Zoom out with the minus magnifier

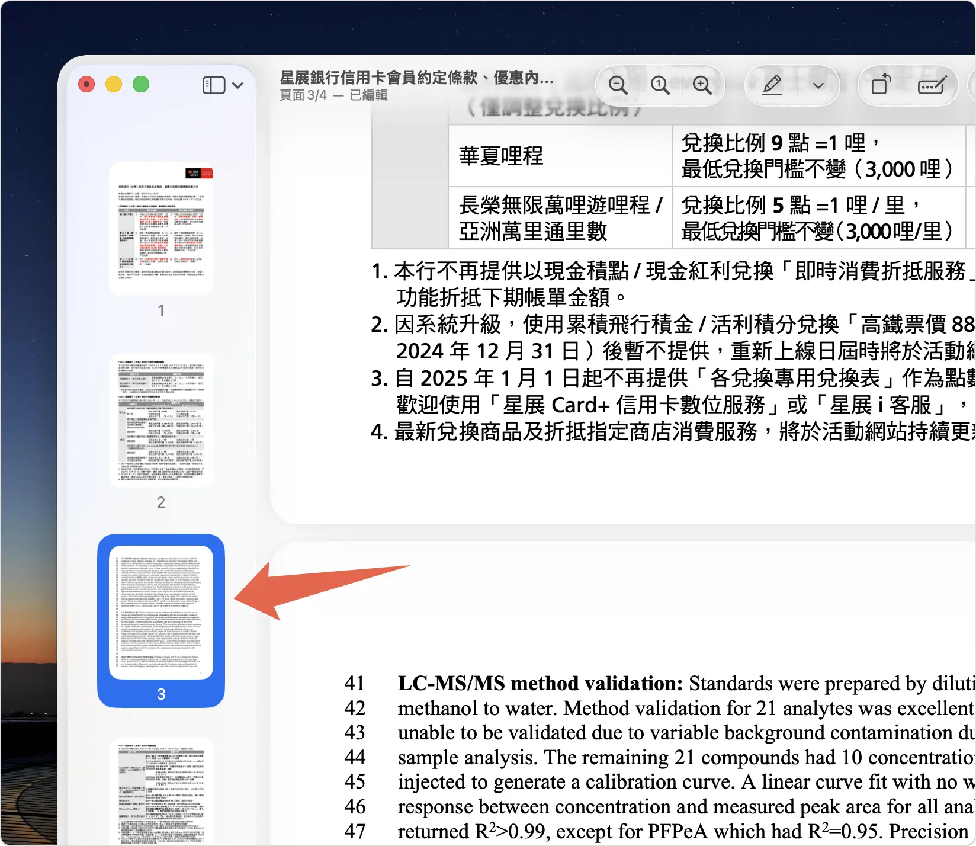[618, 85]
